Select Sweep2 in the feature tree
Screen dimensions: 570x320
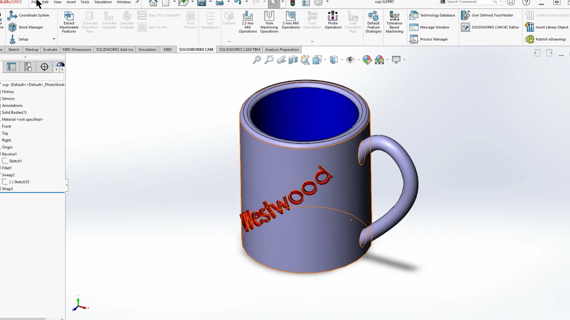[x=8, y=175]
